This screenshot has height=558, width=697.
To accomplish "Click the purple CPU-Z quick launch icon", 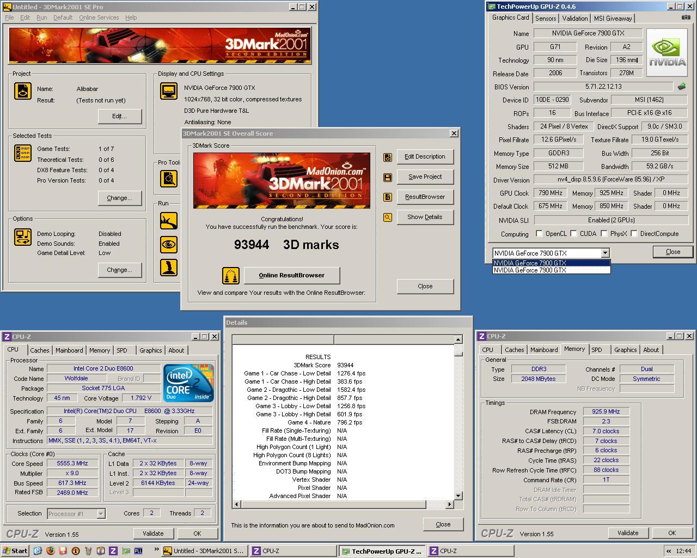I will tap(113, 551).
